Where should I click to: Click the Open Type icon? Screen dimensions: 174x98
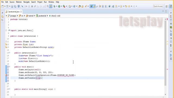pos(79,6)
